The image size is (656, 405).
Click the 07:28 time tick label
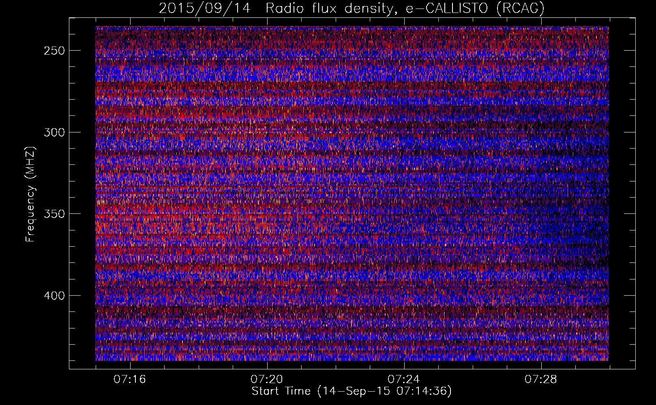[x=541, y=379]
